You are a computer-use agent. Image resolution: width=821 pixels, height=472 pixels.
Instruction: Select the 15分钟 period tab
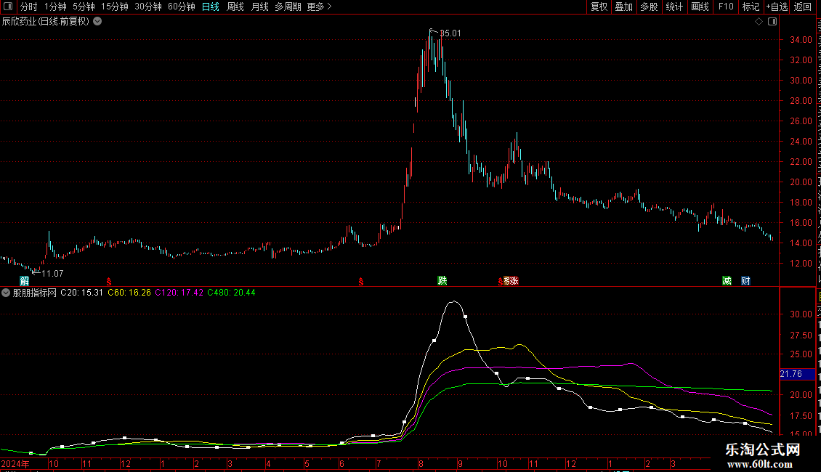(x=115, y=7)
